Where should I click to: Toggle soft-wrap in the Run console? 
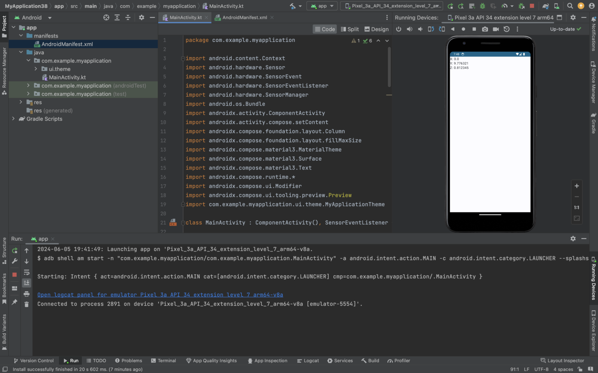(26, 272)
